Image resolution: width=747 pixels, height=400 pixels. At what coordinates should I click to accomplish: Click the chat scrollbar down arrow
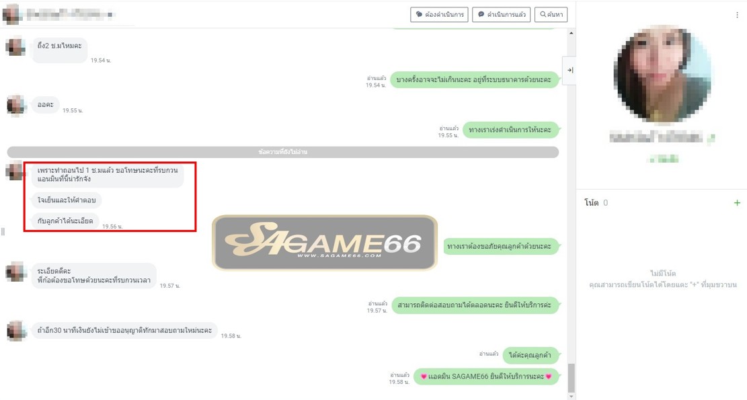[x=572, y=396]
